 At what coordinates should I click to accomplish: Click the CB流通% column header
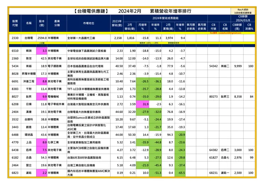coord(249,27)
